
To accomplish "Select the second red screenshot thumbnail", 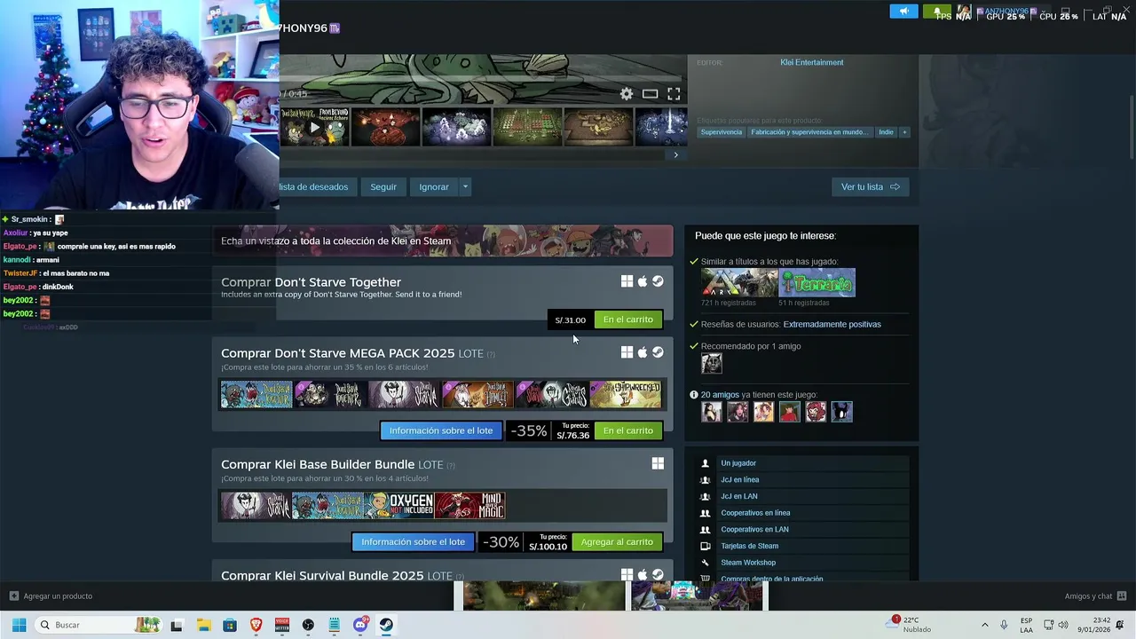I will (x=385, y=127).
